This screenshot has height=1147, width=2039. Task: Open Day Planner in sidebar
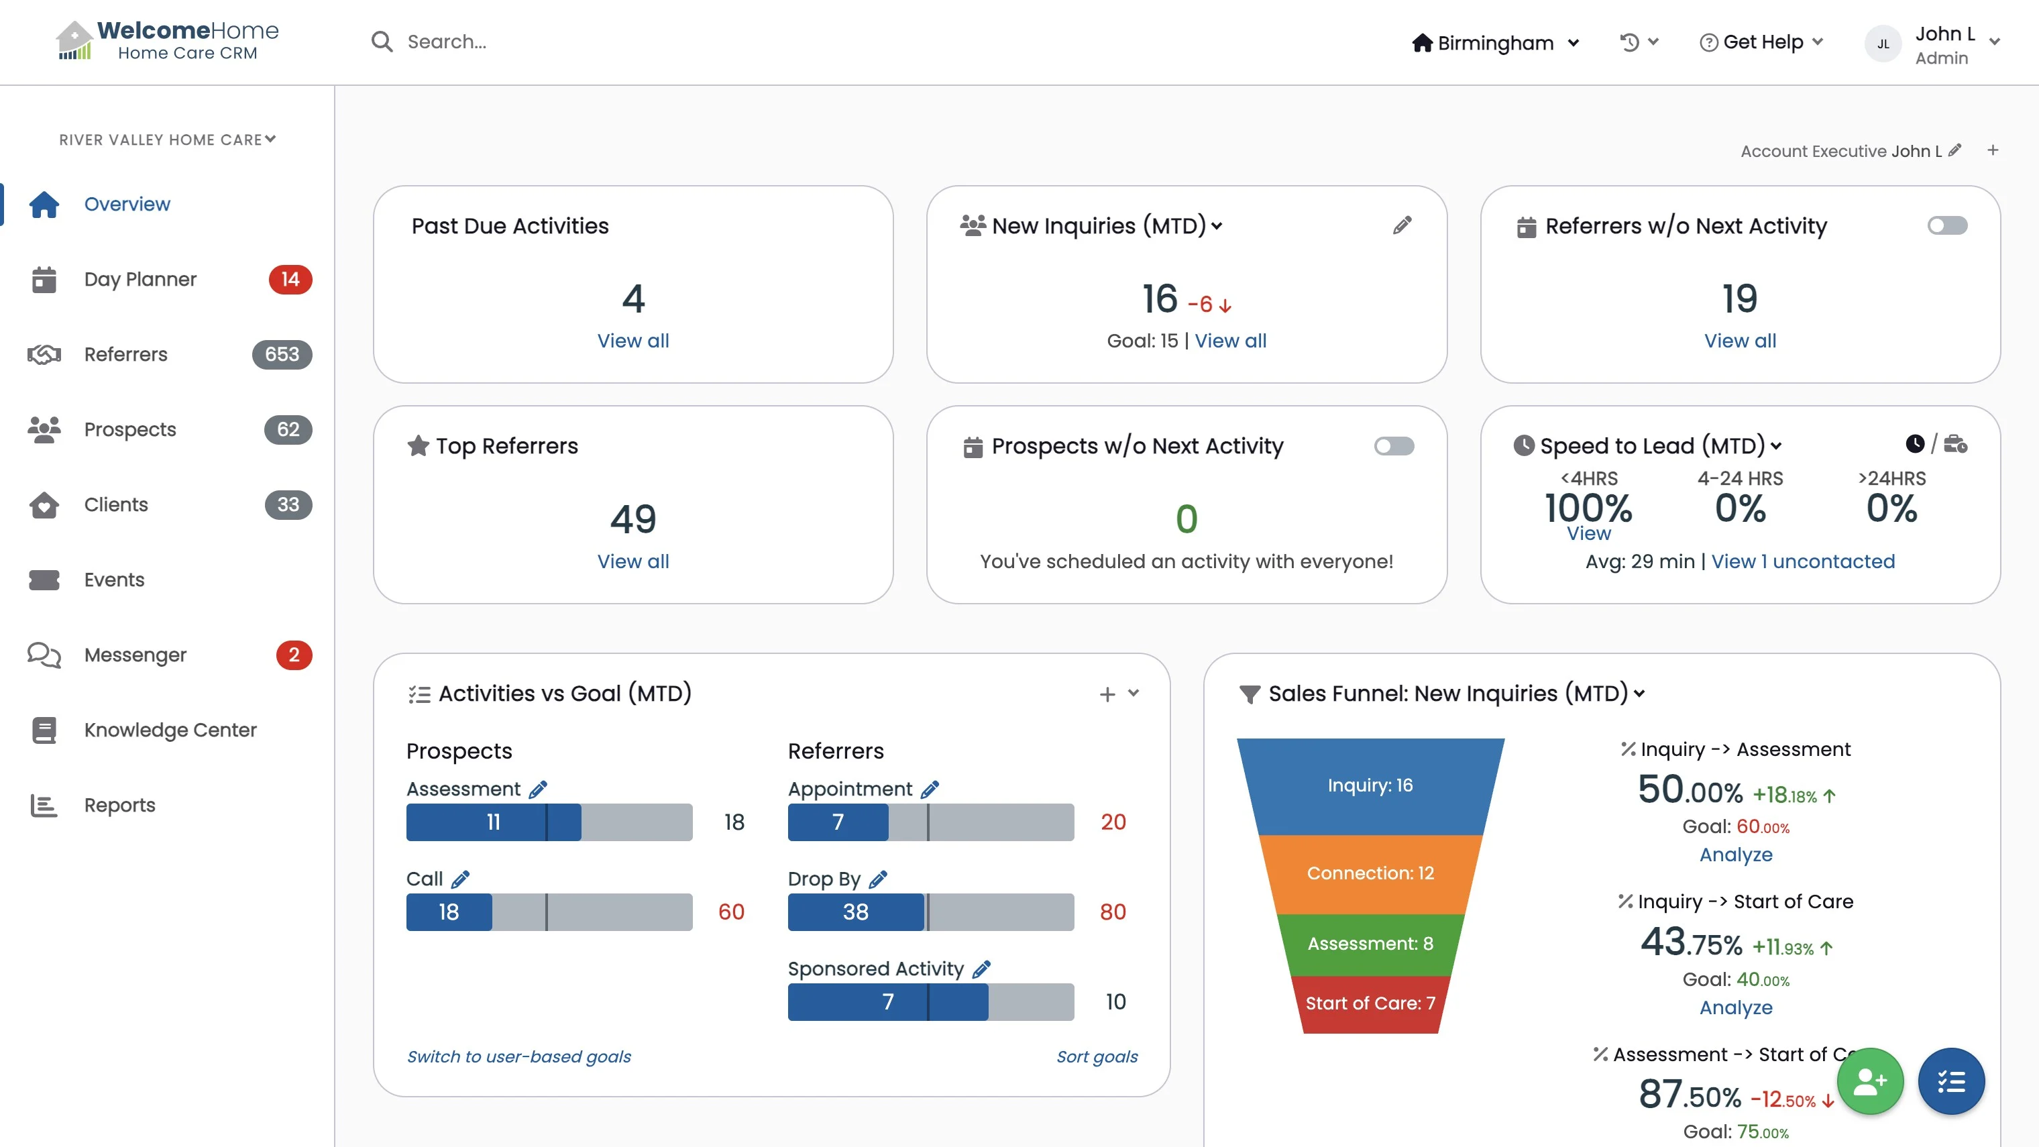(140, 280)
